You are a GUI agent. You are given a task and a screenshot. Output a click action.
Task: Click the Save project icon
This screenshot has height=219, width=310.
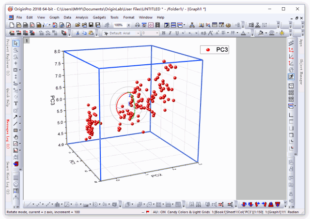[x=91, y=25]
